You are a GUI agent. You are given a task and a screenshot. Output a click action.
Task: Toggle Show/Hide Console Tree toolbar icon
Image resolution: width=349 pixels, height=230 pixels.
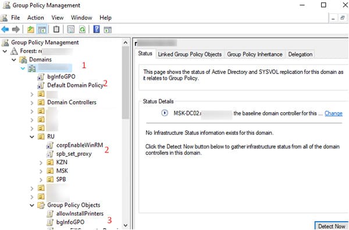[x=42, y=30]
